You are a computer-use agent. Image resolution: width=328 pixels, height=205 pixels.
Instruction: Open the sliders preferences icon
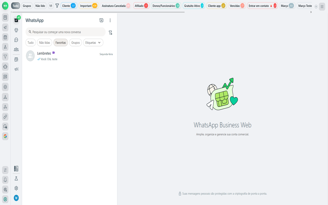(5, 170)
